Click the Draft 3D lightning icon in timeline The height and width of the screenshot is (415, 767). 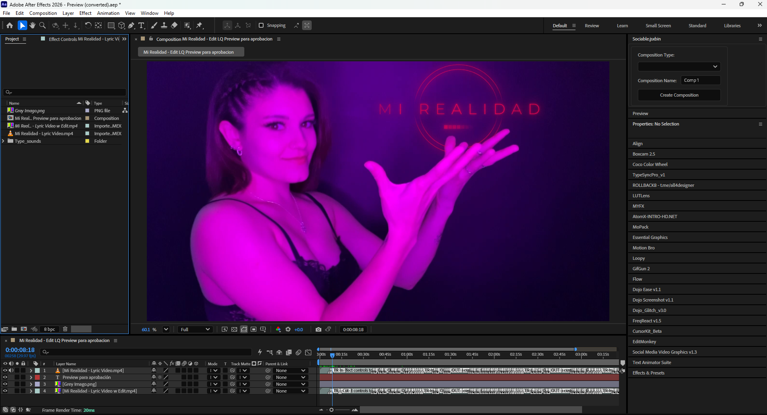(260, 352)
